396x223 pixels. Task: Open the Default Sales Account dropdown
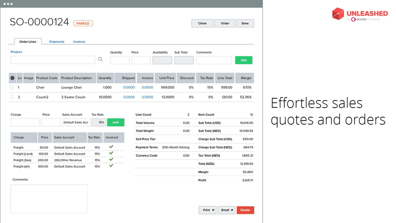pyautogui.click(x=76, y=122)
